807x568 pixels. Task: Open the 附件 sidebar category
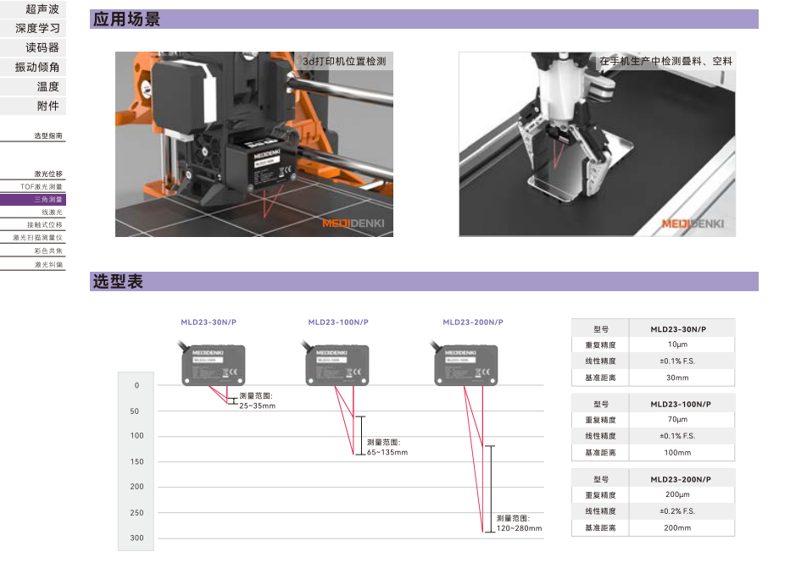coord(47,106)
